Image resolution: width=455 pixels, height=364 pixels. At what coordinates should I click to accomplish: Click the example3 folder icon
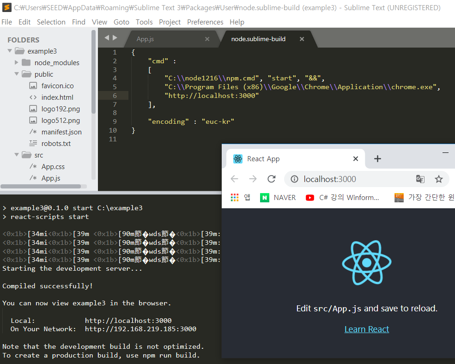(x=20, y=51)
